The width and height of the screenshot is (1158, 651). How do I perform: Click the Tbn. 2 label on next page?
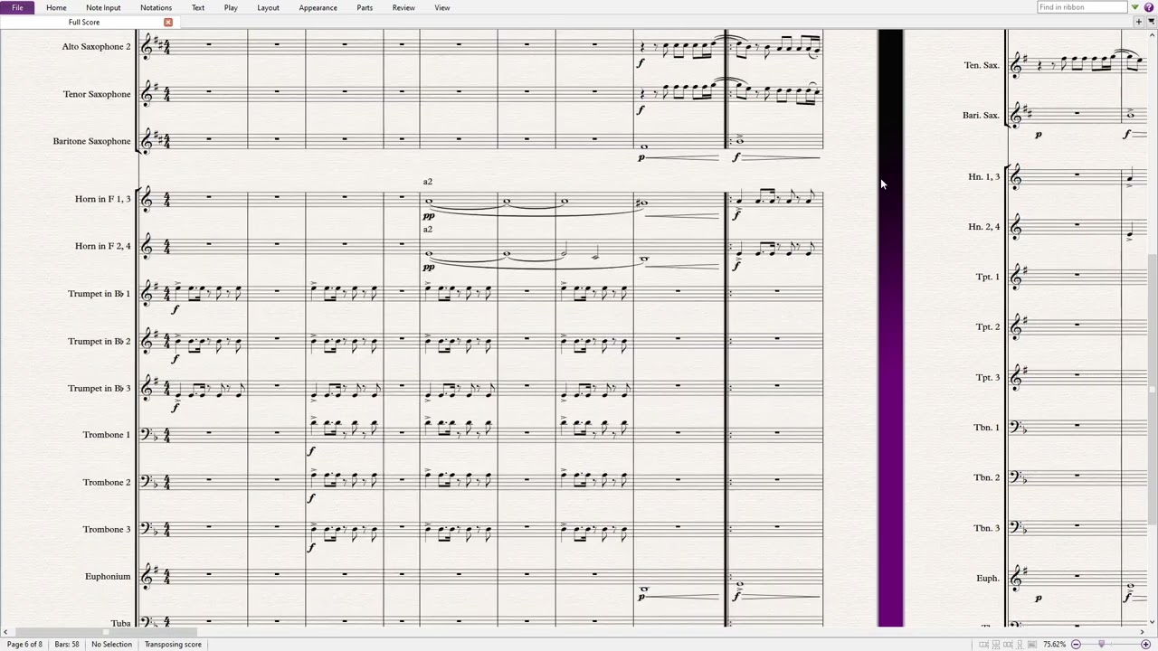point(987,477)
